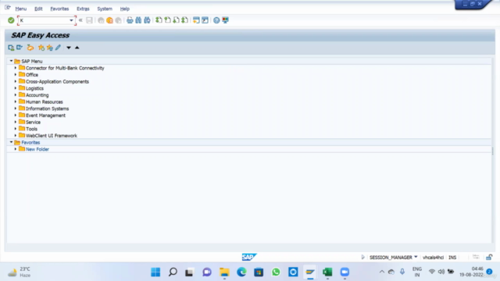500x281 pixels.
Task: Expand the New Folder arrow under Favorites
Action: (16, 149)
